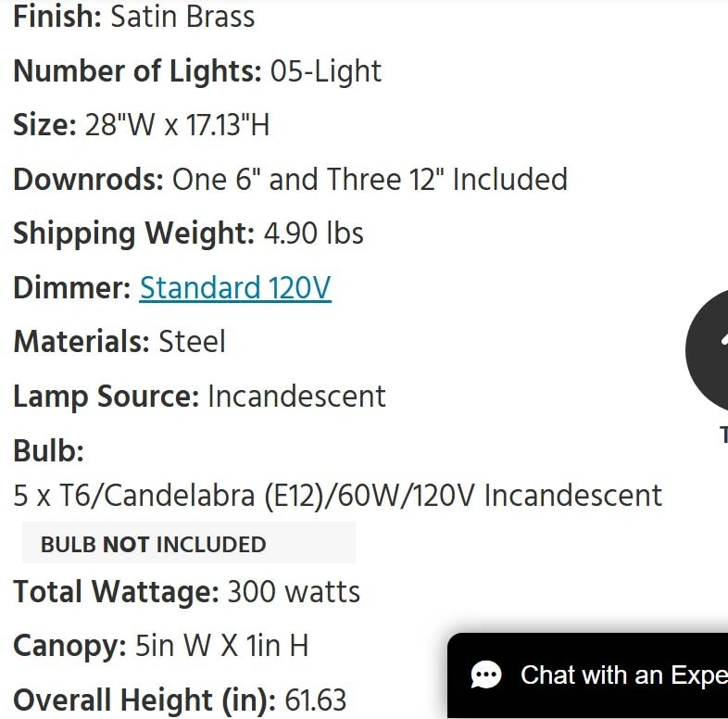Click the Bulb heading label
Screen dimensions: 728x719
[48, 451]
